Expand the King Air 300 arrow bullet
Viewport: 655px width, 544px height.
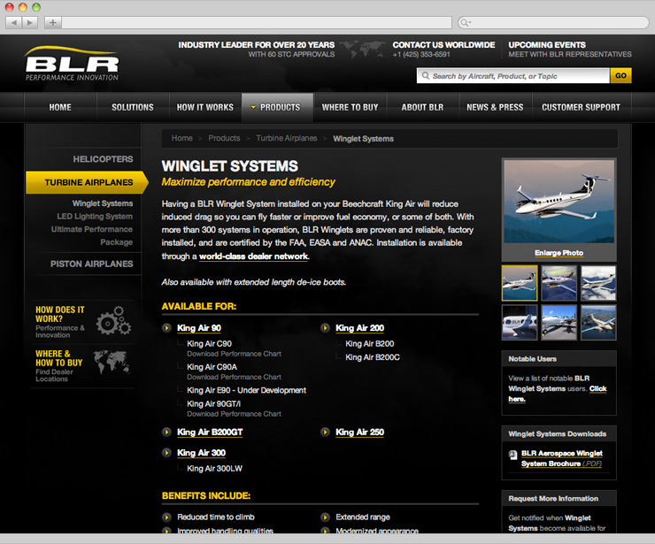click(x=166, y=453)
